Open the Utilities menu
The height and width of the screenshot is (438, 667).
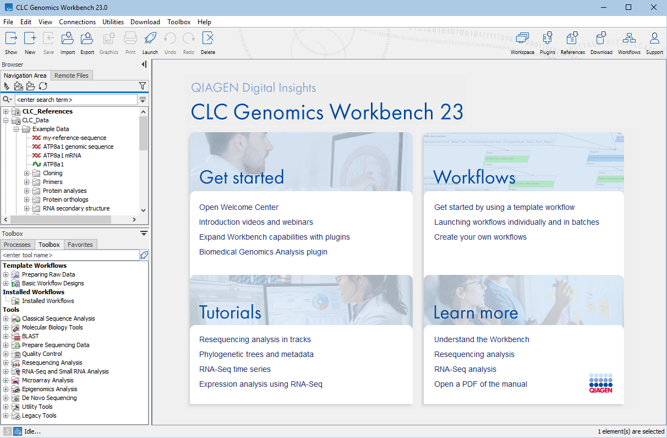(113, 22)
